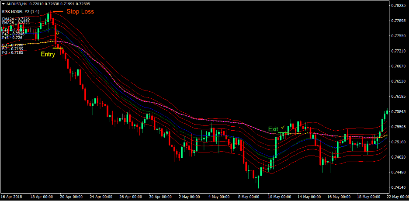Click the 26 Apr 00:00 time label
This screenshot has width=409, height=201.
[x=132, y=196]
